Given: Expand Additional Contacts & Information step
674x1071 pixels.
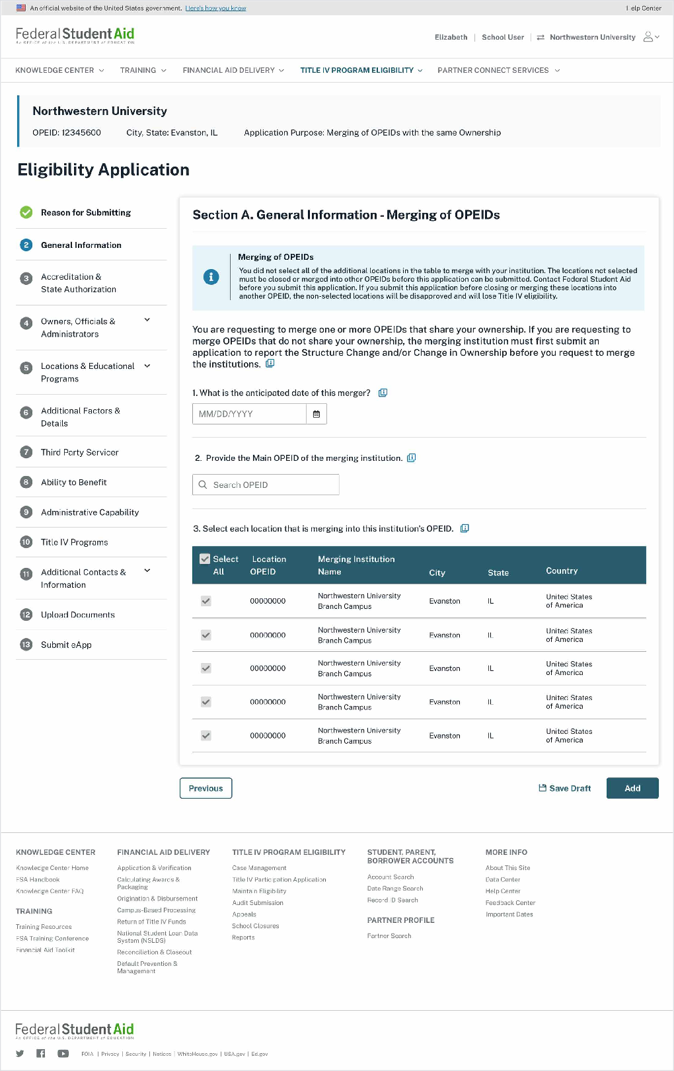Looking at the screenshot, I should tap(147, 571).
